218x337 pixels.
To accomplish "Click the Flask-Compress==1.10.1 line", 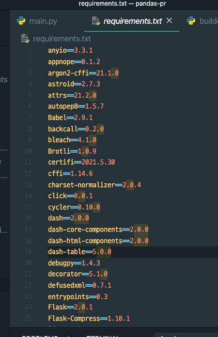I will [89, 318].
